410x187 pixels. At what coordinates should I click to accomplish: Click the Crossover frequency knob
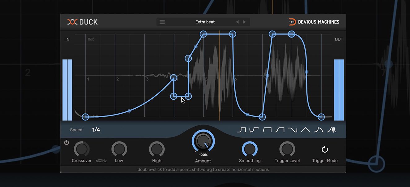[81, 149]
